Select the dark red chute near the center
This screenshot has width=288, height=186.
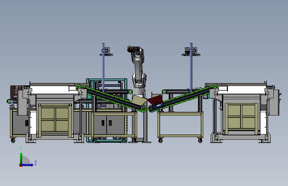coord(155,100)
